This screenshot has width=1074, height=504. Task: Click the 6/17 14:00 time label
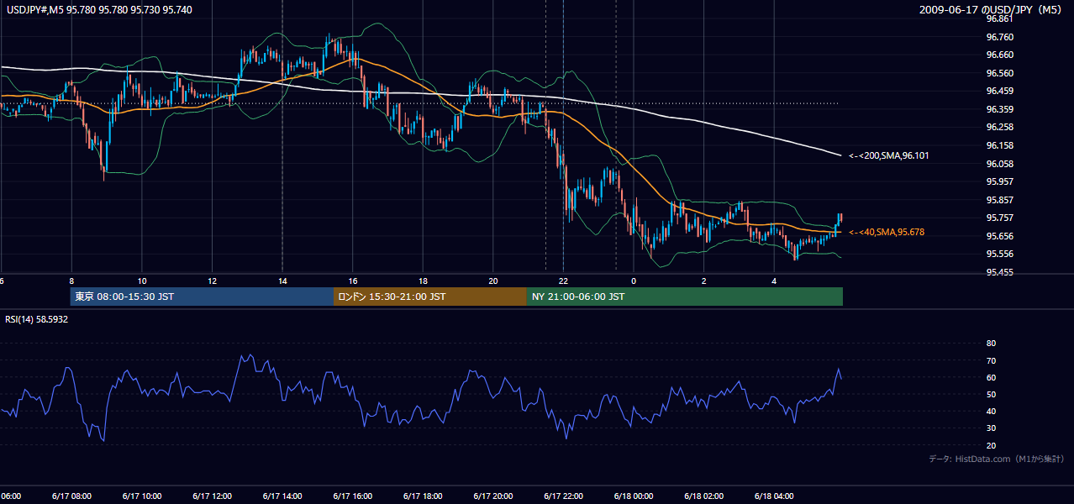[x=282, y=496]
